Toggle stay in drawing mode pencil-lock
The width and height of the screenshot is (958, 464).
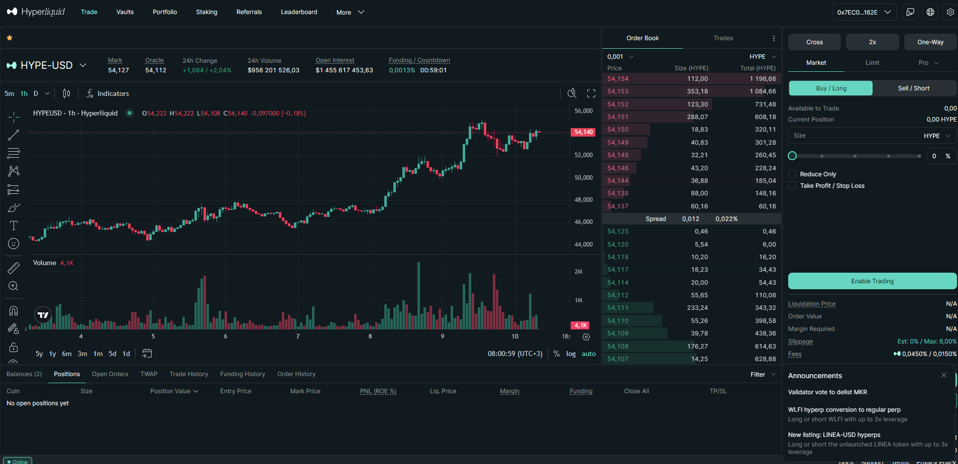(14, 329)
